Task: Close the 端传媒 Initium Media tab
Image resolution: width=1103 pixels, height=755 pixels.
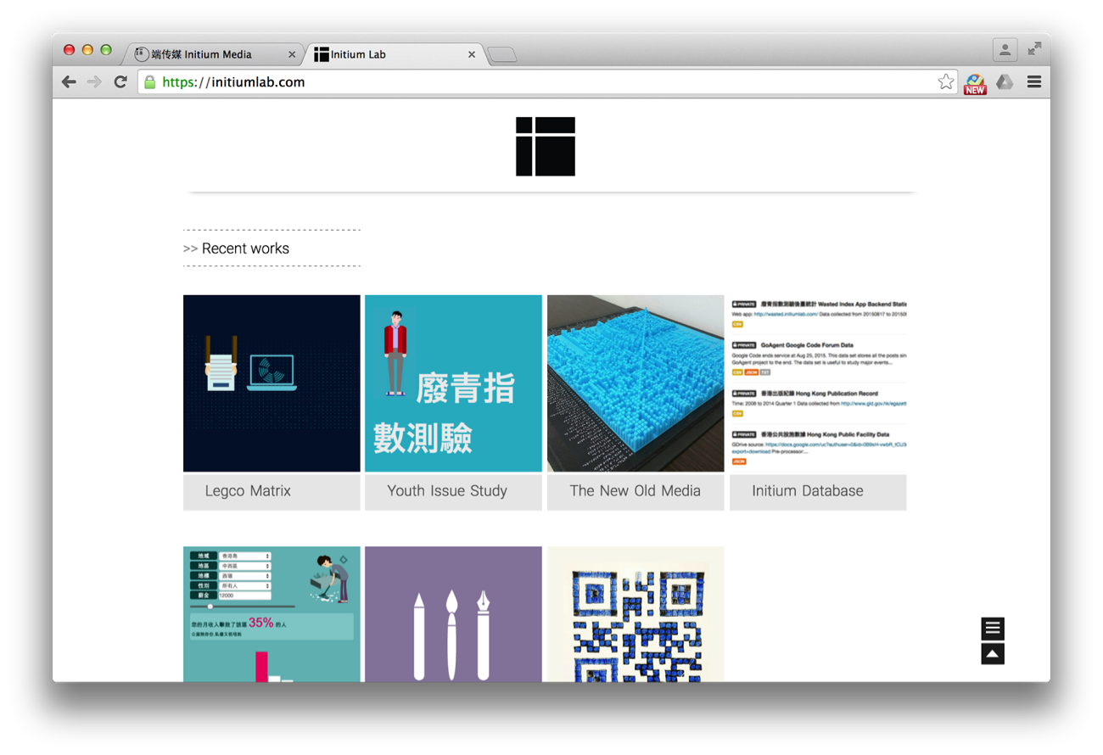Action: point(292,54)
